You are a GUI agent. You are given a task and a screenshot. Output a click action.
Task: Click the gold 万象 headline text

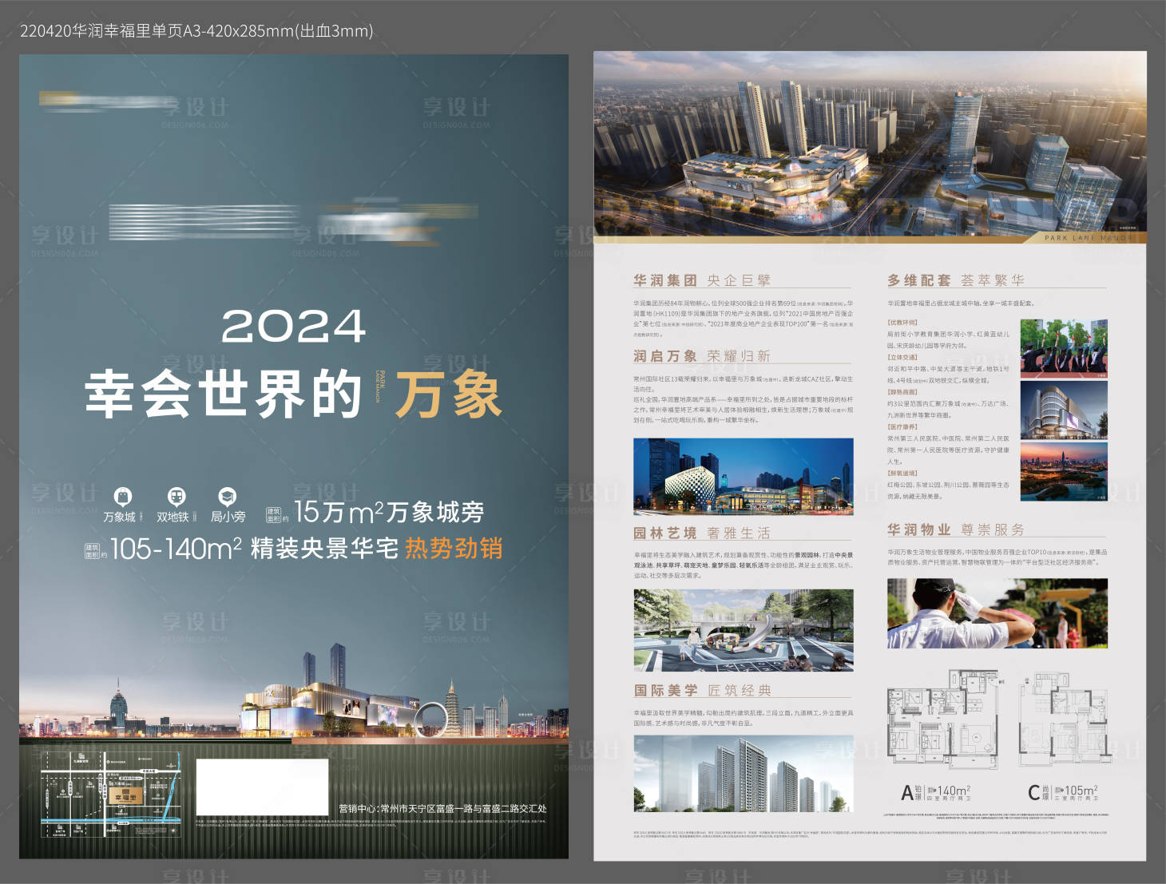click(447, 394)
